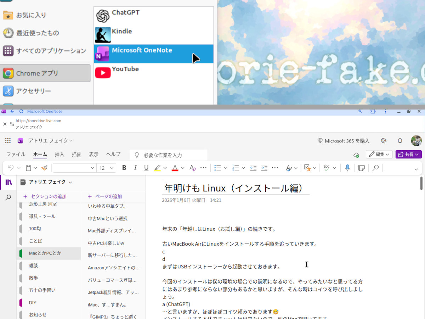The height and width of the screenshot is (319, 425).
Task: Click the 必要な作業を入力 search field
Action: 168,155
